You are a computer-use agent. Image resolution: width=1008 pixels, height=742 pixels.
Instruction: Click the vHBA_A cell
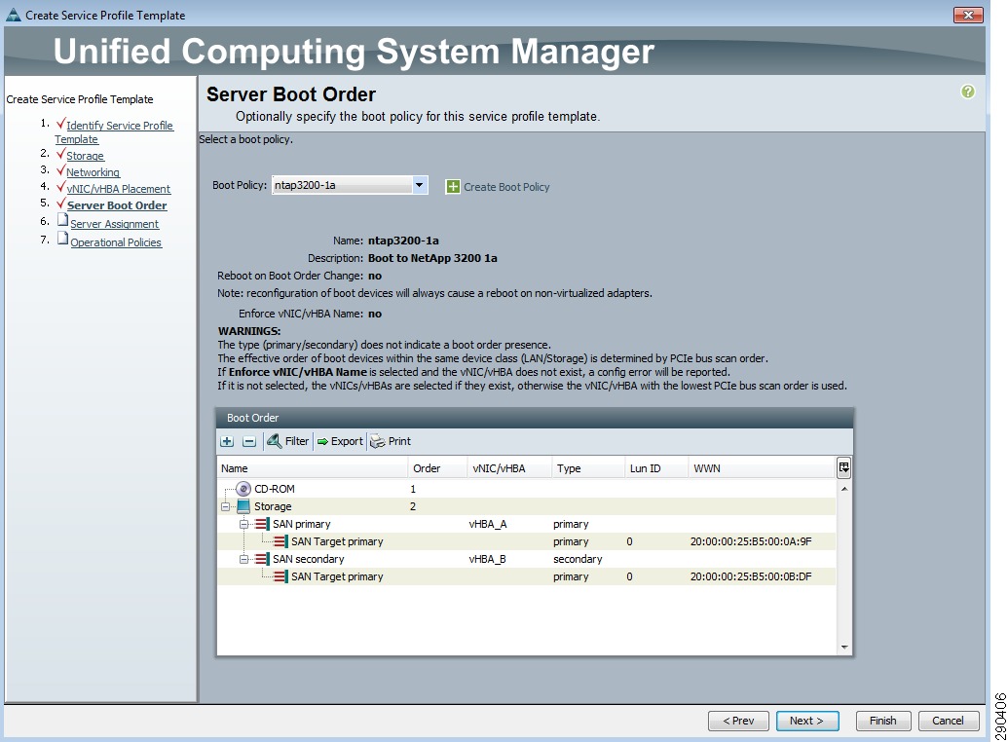[x=488, y=524]
